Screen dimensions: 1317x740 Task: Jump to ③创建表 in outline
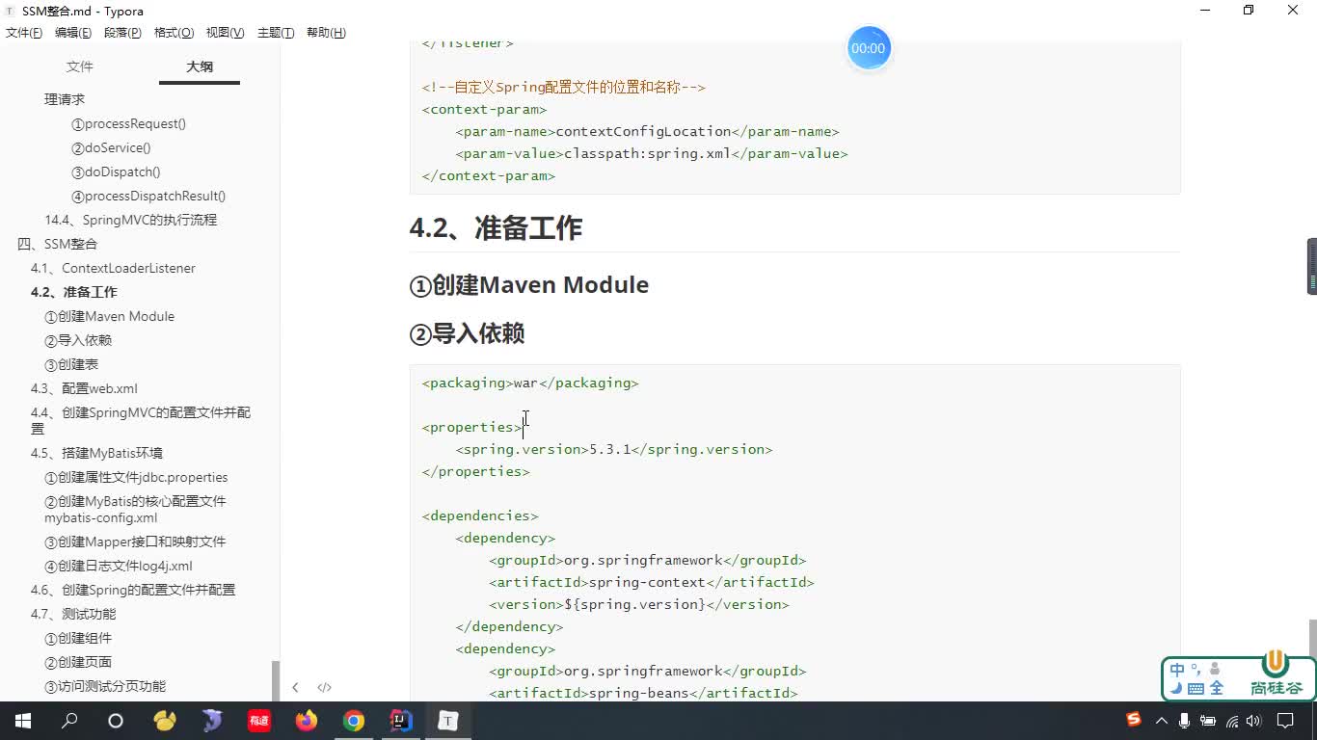(x=71, y=364)
